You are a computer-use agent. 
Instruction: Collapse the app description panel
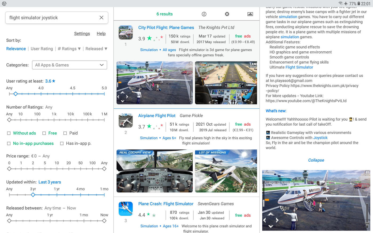tap(316, 160)
